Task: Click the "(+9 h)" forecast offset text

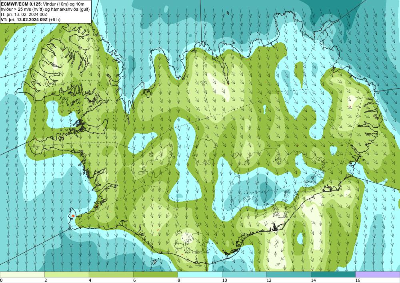Action: [x=54, y=19]
